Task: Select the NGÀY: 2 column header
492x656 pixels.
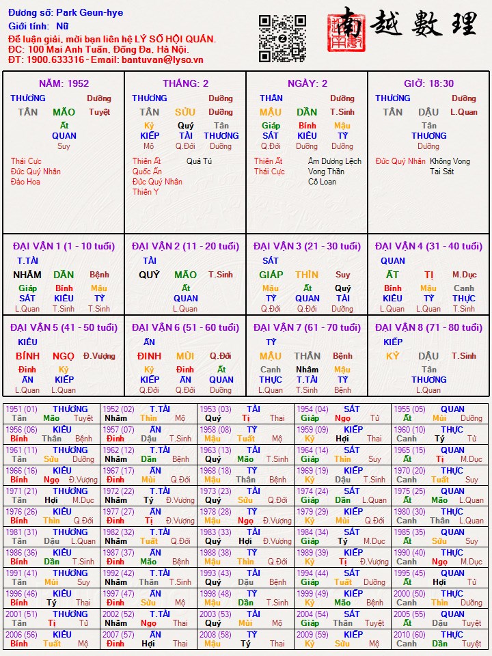Action: tap(307, 83)
